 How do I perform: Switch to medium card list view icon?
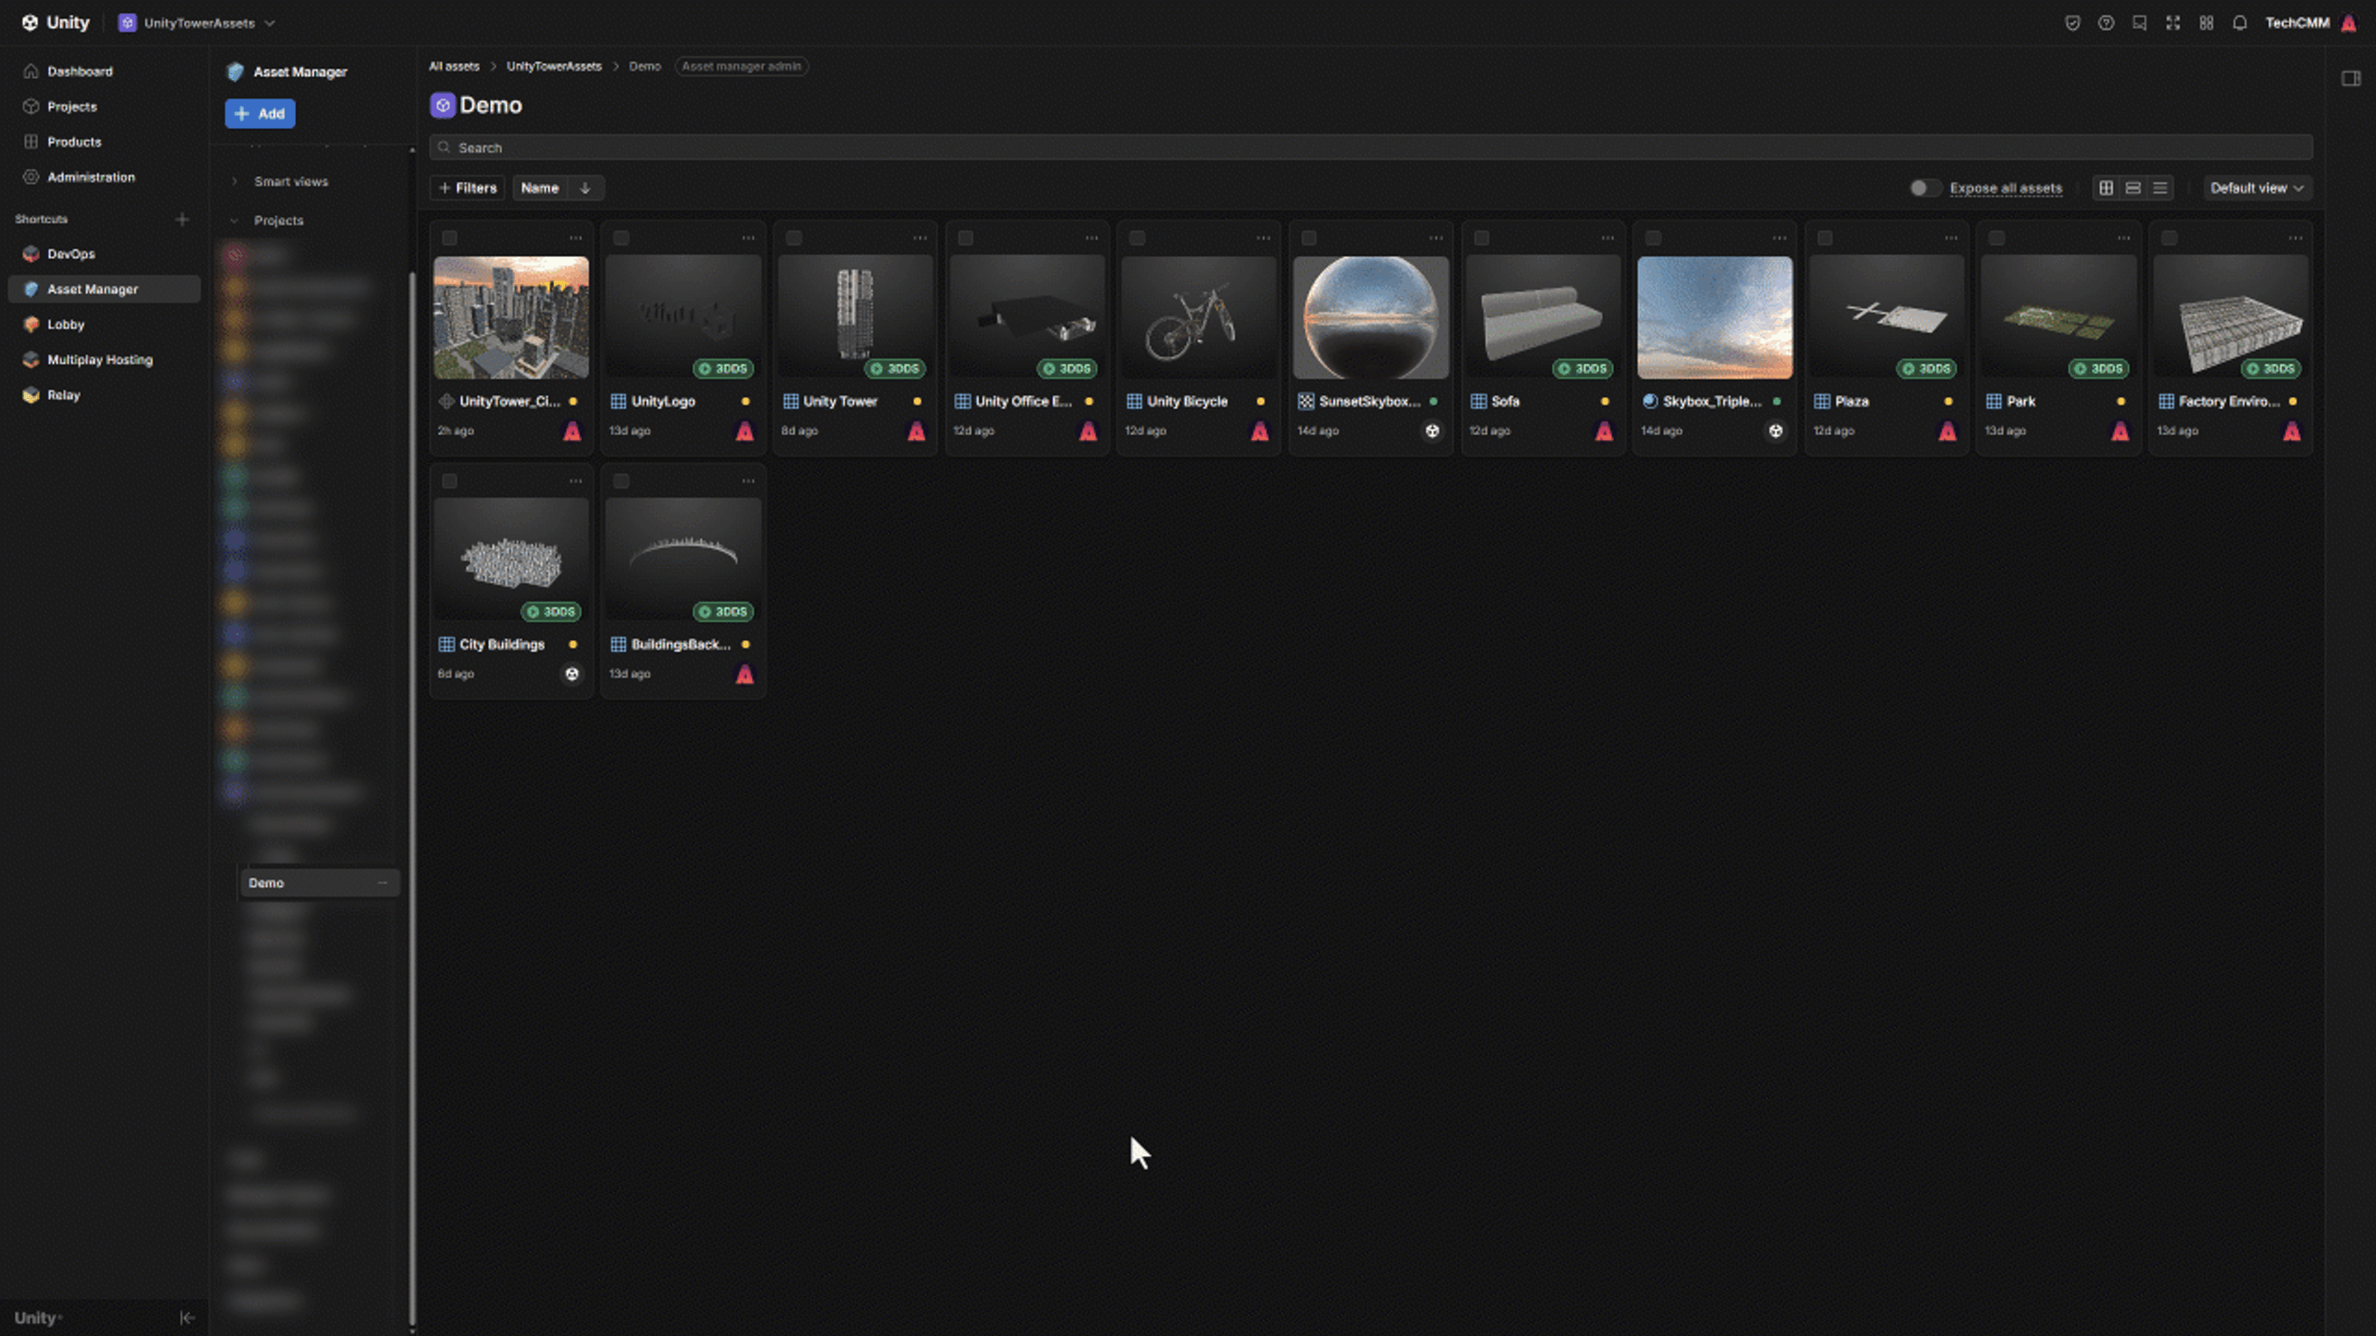coord(2133,187)
